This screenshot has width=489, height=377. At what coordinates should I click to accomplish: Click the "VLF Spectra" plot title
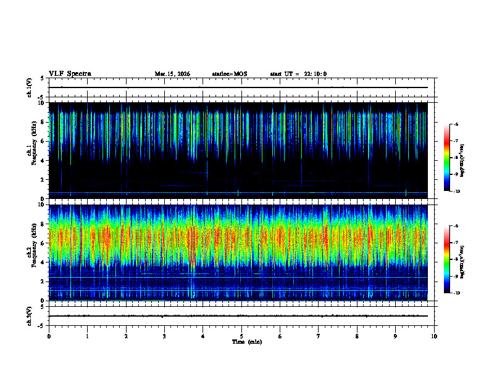70,74
